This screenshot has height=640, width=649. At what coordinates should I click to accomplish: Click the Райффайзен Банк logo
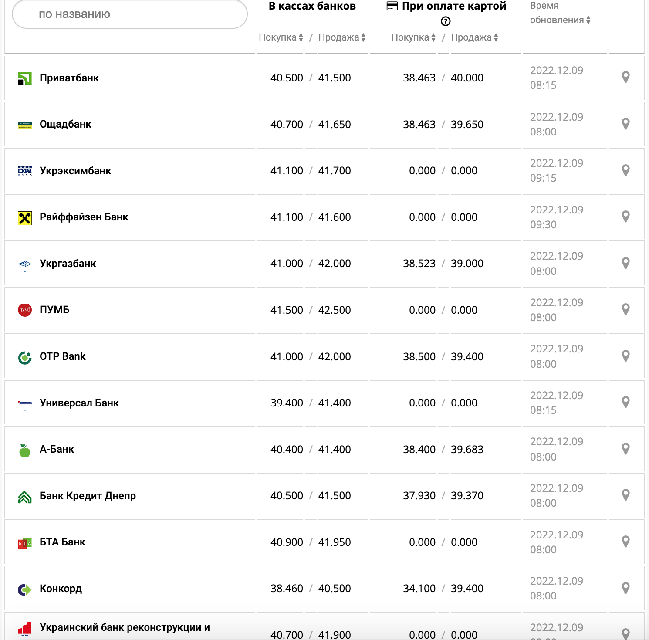click(25, 217)
